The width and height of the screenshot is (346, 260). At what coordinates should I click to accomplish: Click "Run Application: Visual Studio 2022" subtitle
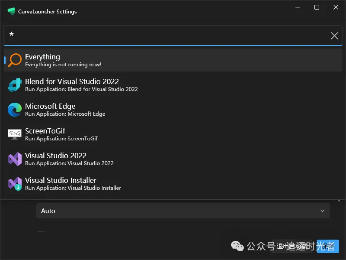(x=69, y=163)
